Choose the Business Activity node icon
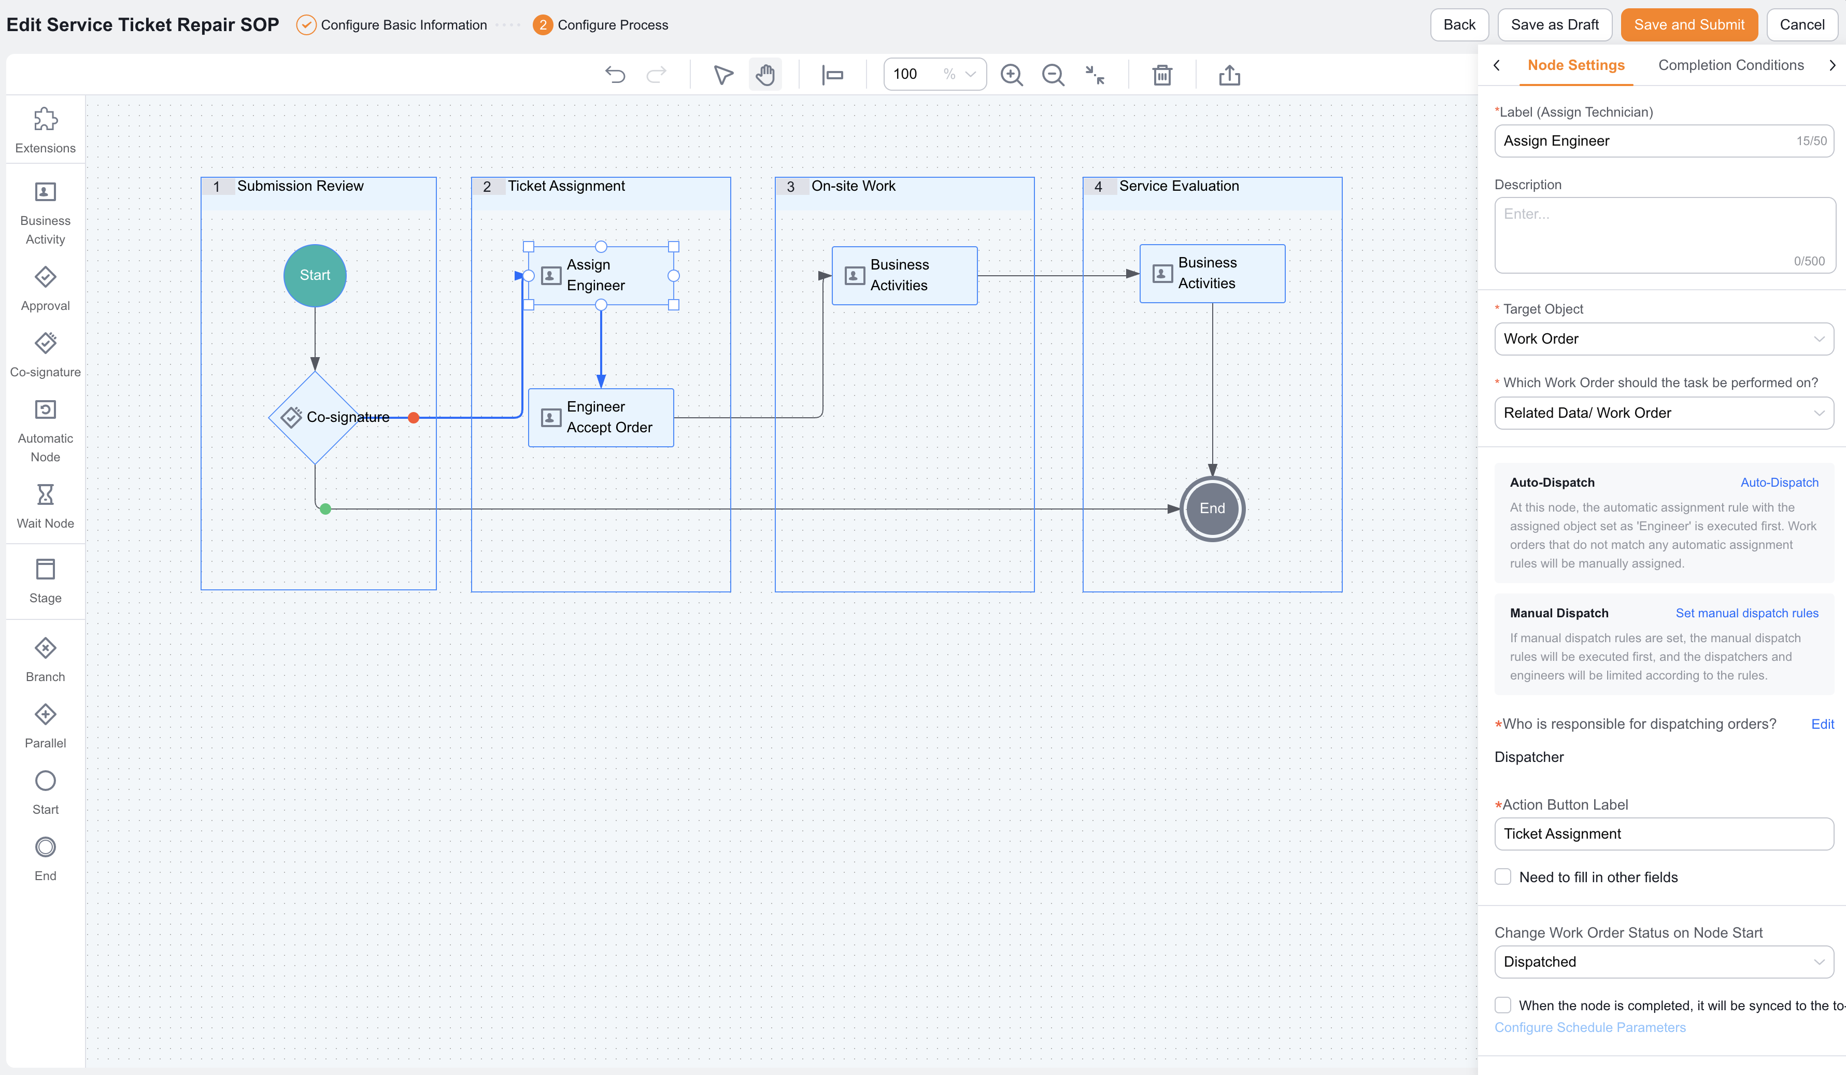 (46, 192)
